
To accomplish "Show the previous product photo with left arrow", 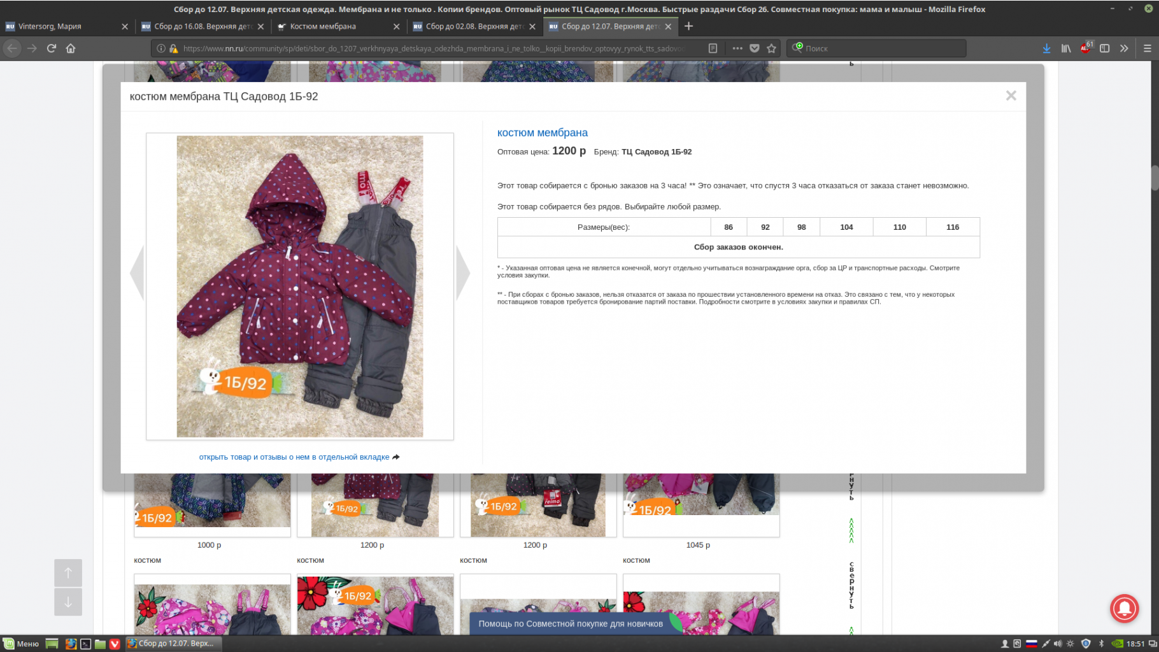I will tap(136, 273).
